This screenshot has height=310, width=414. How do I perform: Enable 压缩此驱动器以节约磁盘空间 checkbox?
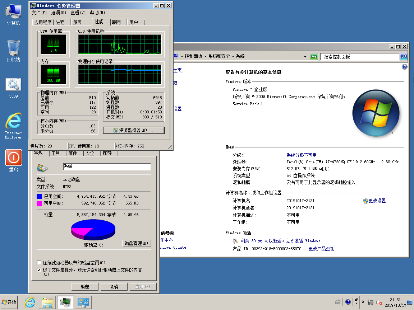pos(39,263)
